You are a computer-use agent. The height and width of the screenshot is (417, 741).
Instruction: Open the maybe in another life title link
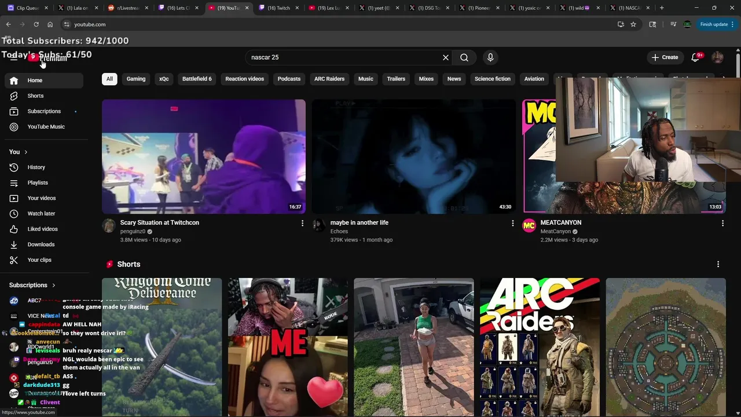click(x=359, y=222)
